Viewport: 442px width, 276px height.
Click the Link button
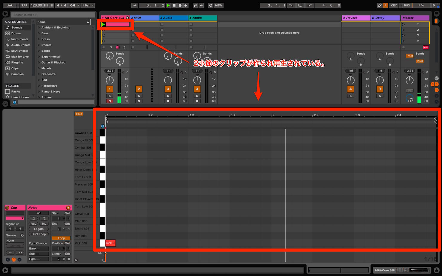point(10,5)
